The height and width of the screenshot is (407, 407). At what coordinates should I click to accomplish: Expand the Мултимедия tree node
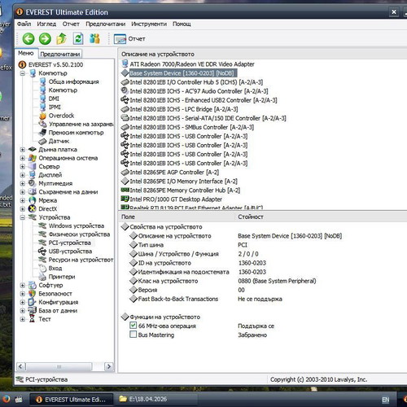pos(23,183)
